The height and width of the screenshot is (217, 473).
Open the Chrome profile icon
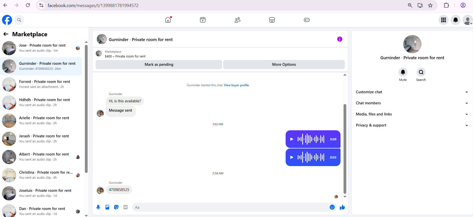pyautogui.click(x=463, y=5)
